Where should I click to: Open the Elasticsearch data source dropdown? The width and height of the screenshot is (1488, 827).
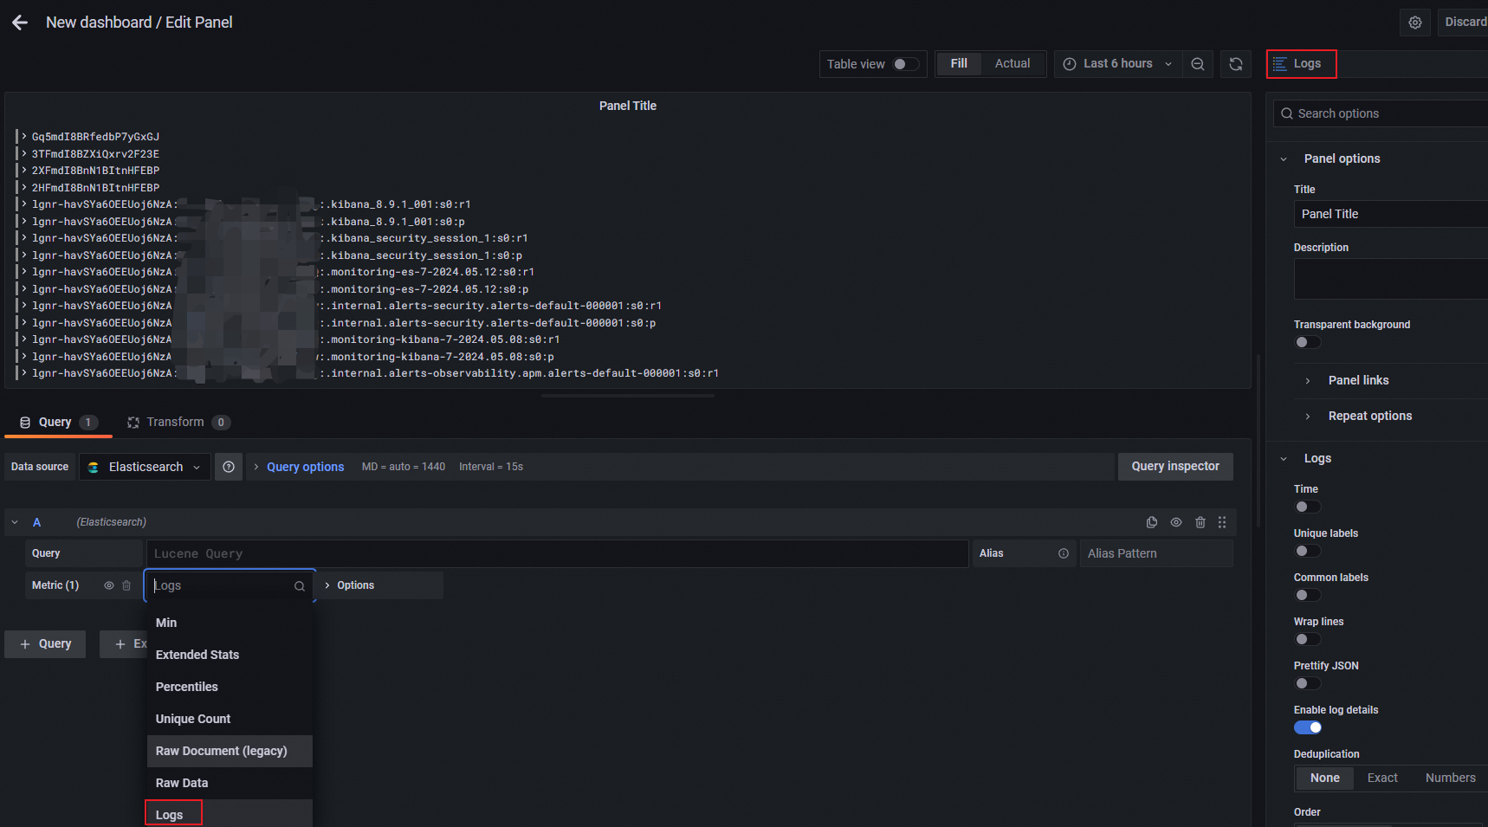[146, 467]
